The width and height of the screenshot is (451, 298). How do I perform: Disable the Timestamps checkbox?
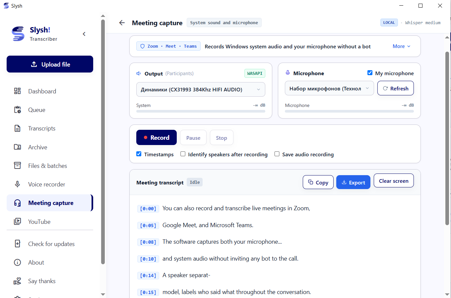[139, 154]
